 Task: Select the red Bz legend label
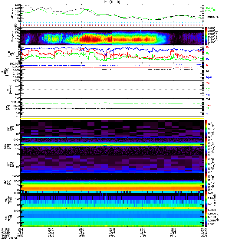208,47
